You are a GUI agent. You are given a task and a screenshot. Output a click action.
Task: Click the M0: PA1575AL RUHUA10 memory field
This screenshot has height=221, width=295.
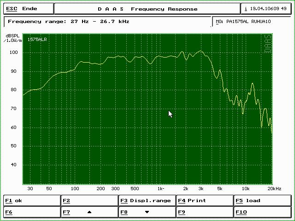[x=252, y=22]
